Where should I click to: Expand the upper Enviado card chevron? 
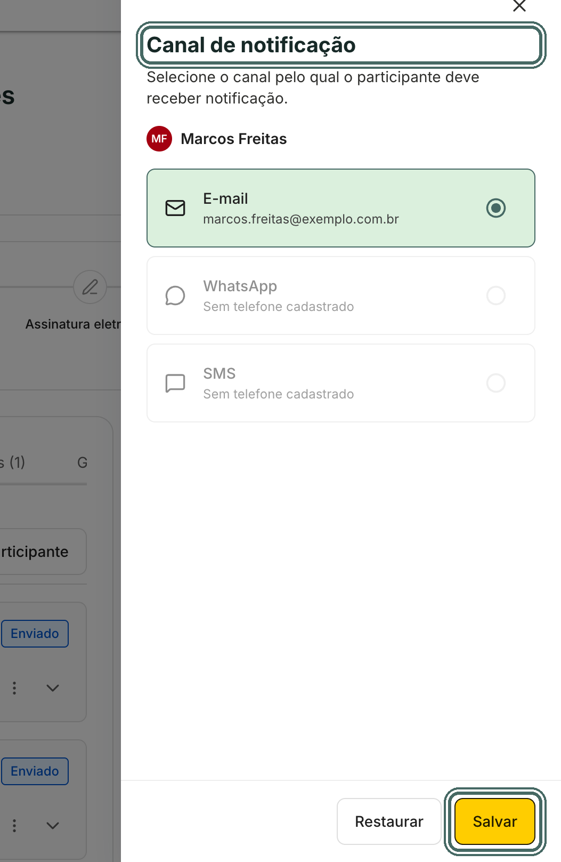pos(53,688)
